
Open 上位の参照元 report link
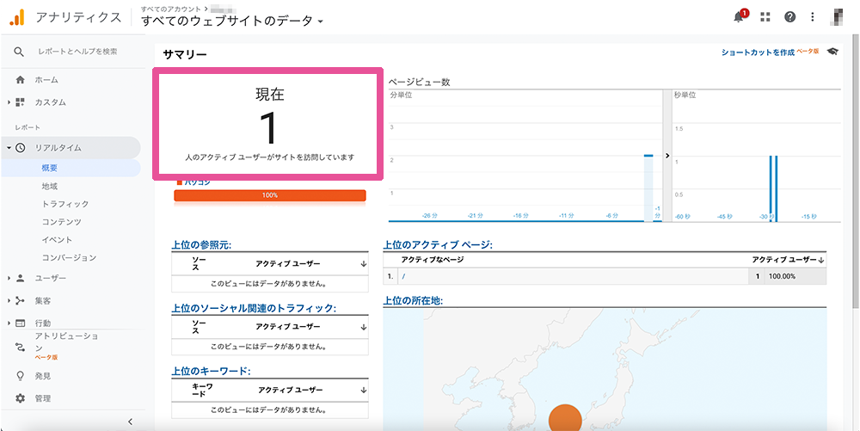point(201,245)
